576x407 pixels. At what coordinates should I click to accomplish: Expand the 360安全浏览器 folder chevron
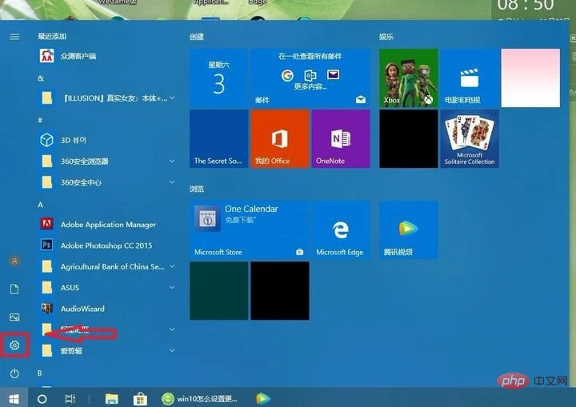pos(172,162)
